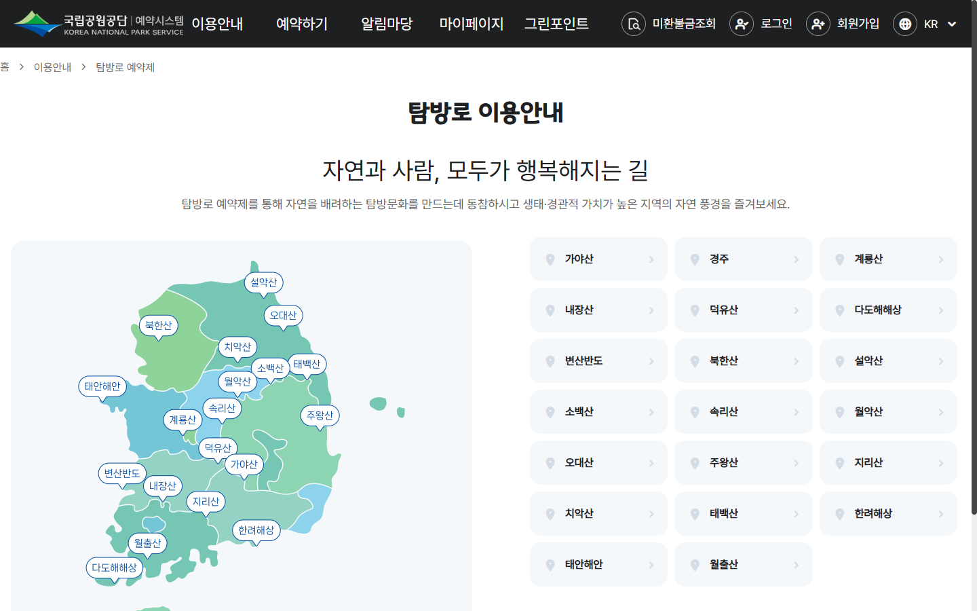This screenshot has height=611, width=977.
Task: Click the globe language icon
Action: [x=905, y=24]
